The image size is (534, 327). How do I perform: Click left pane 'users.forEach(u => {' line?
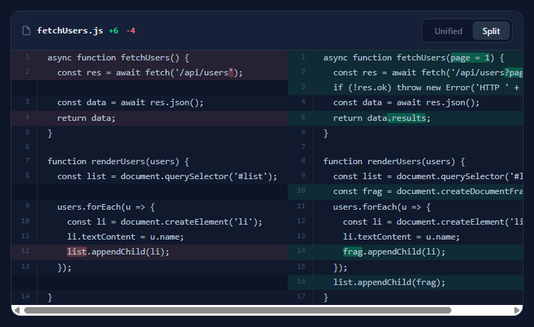tap(150, 207)
